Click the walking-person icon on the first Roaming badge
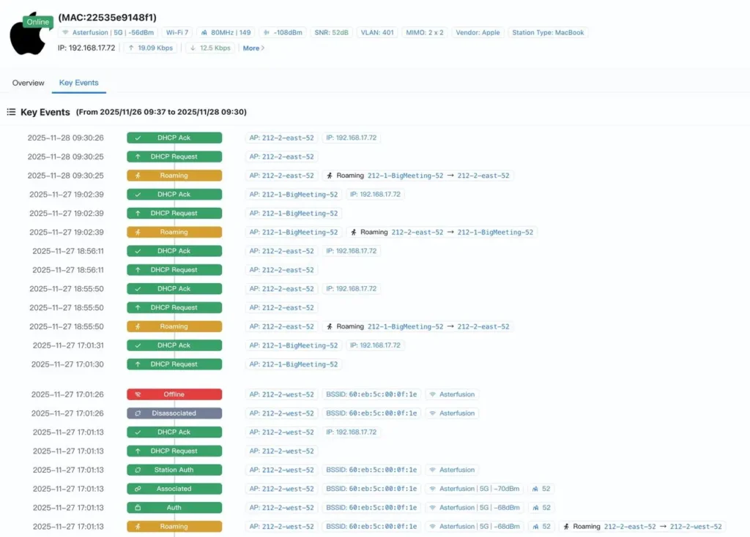 tap(138, 176)
